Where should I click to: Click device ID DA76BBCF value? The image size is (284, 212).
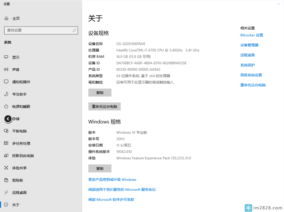[151, 63]
